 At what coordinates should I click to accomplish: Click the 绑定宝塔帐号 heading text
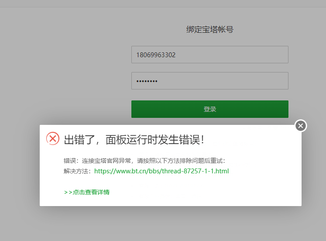point(210,29)
